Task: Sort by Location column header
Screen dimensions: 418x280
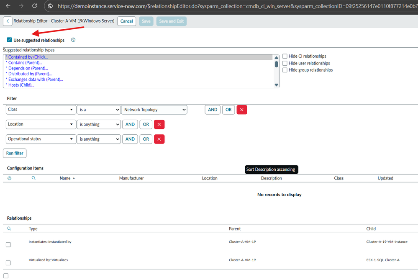Action: [x=210, y=178]
